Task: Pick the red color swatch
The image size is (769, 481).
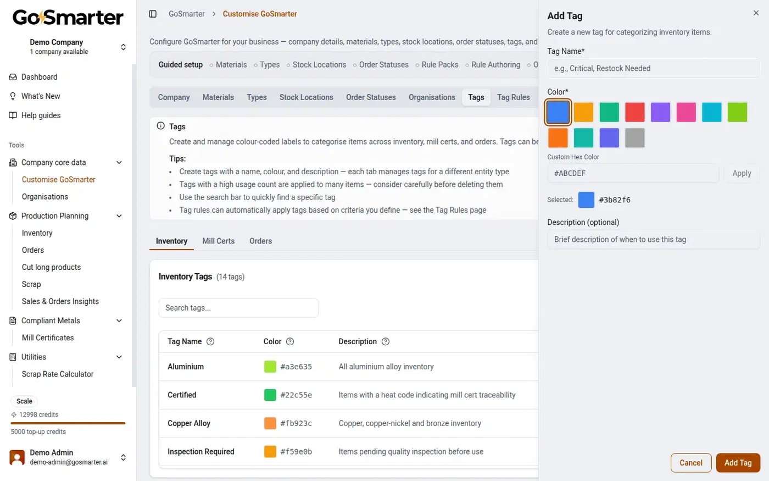Action: coord(635,112)
